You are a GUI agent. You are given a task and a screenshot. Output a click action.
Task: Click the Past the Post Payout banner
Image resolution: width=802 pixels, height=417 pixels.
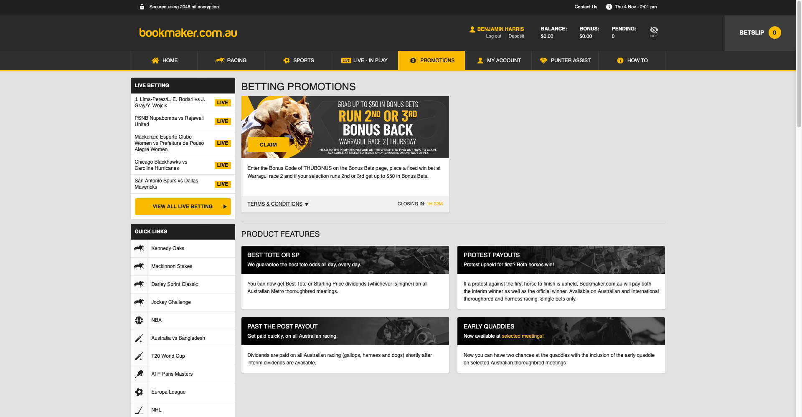pyautogui.click(x=345, y=331)
